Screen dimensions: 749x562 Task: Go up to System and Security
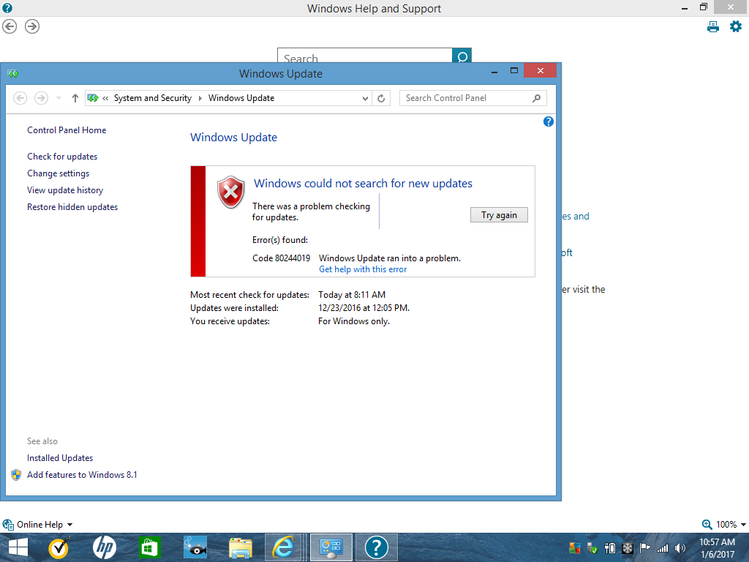(75, 98)
